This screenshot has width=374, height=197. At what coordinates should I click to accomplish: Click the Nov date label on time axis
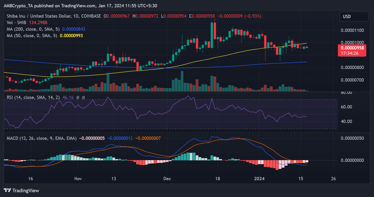[x=78, y=179]
